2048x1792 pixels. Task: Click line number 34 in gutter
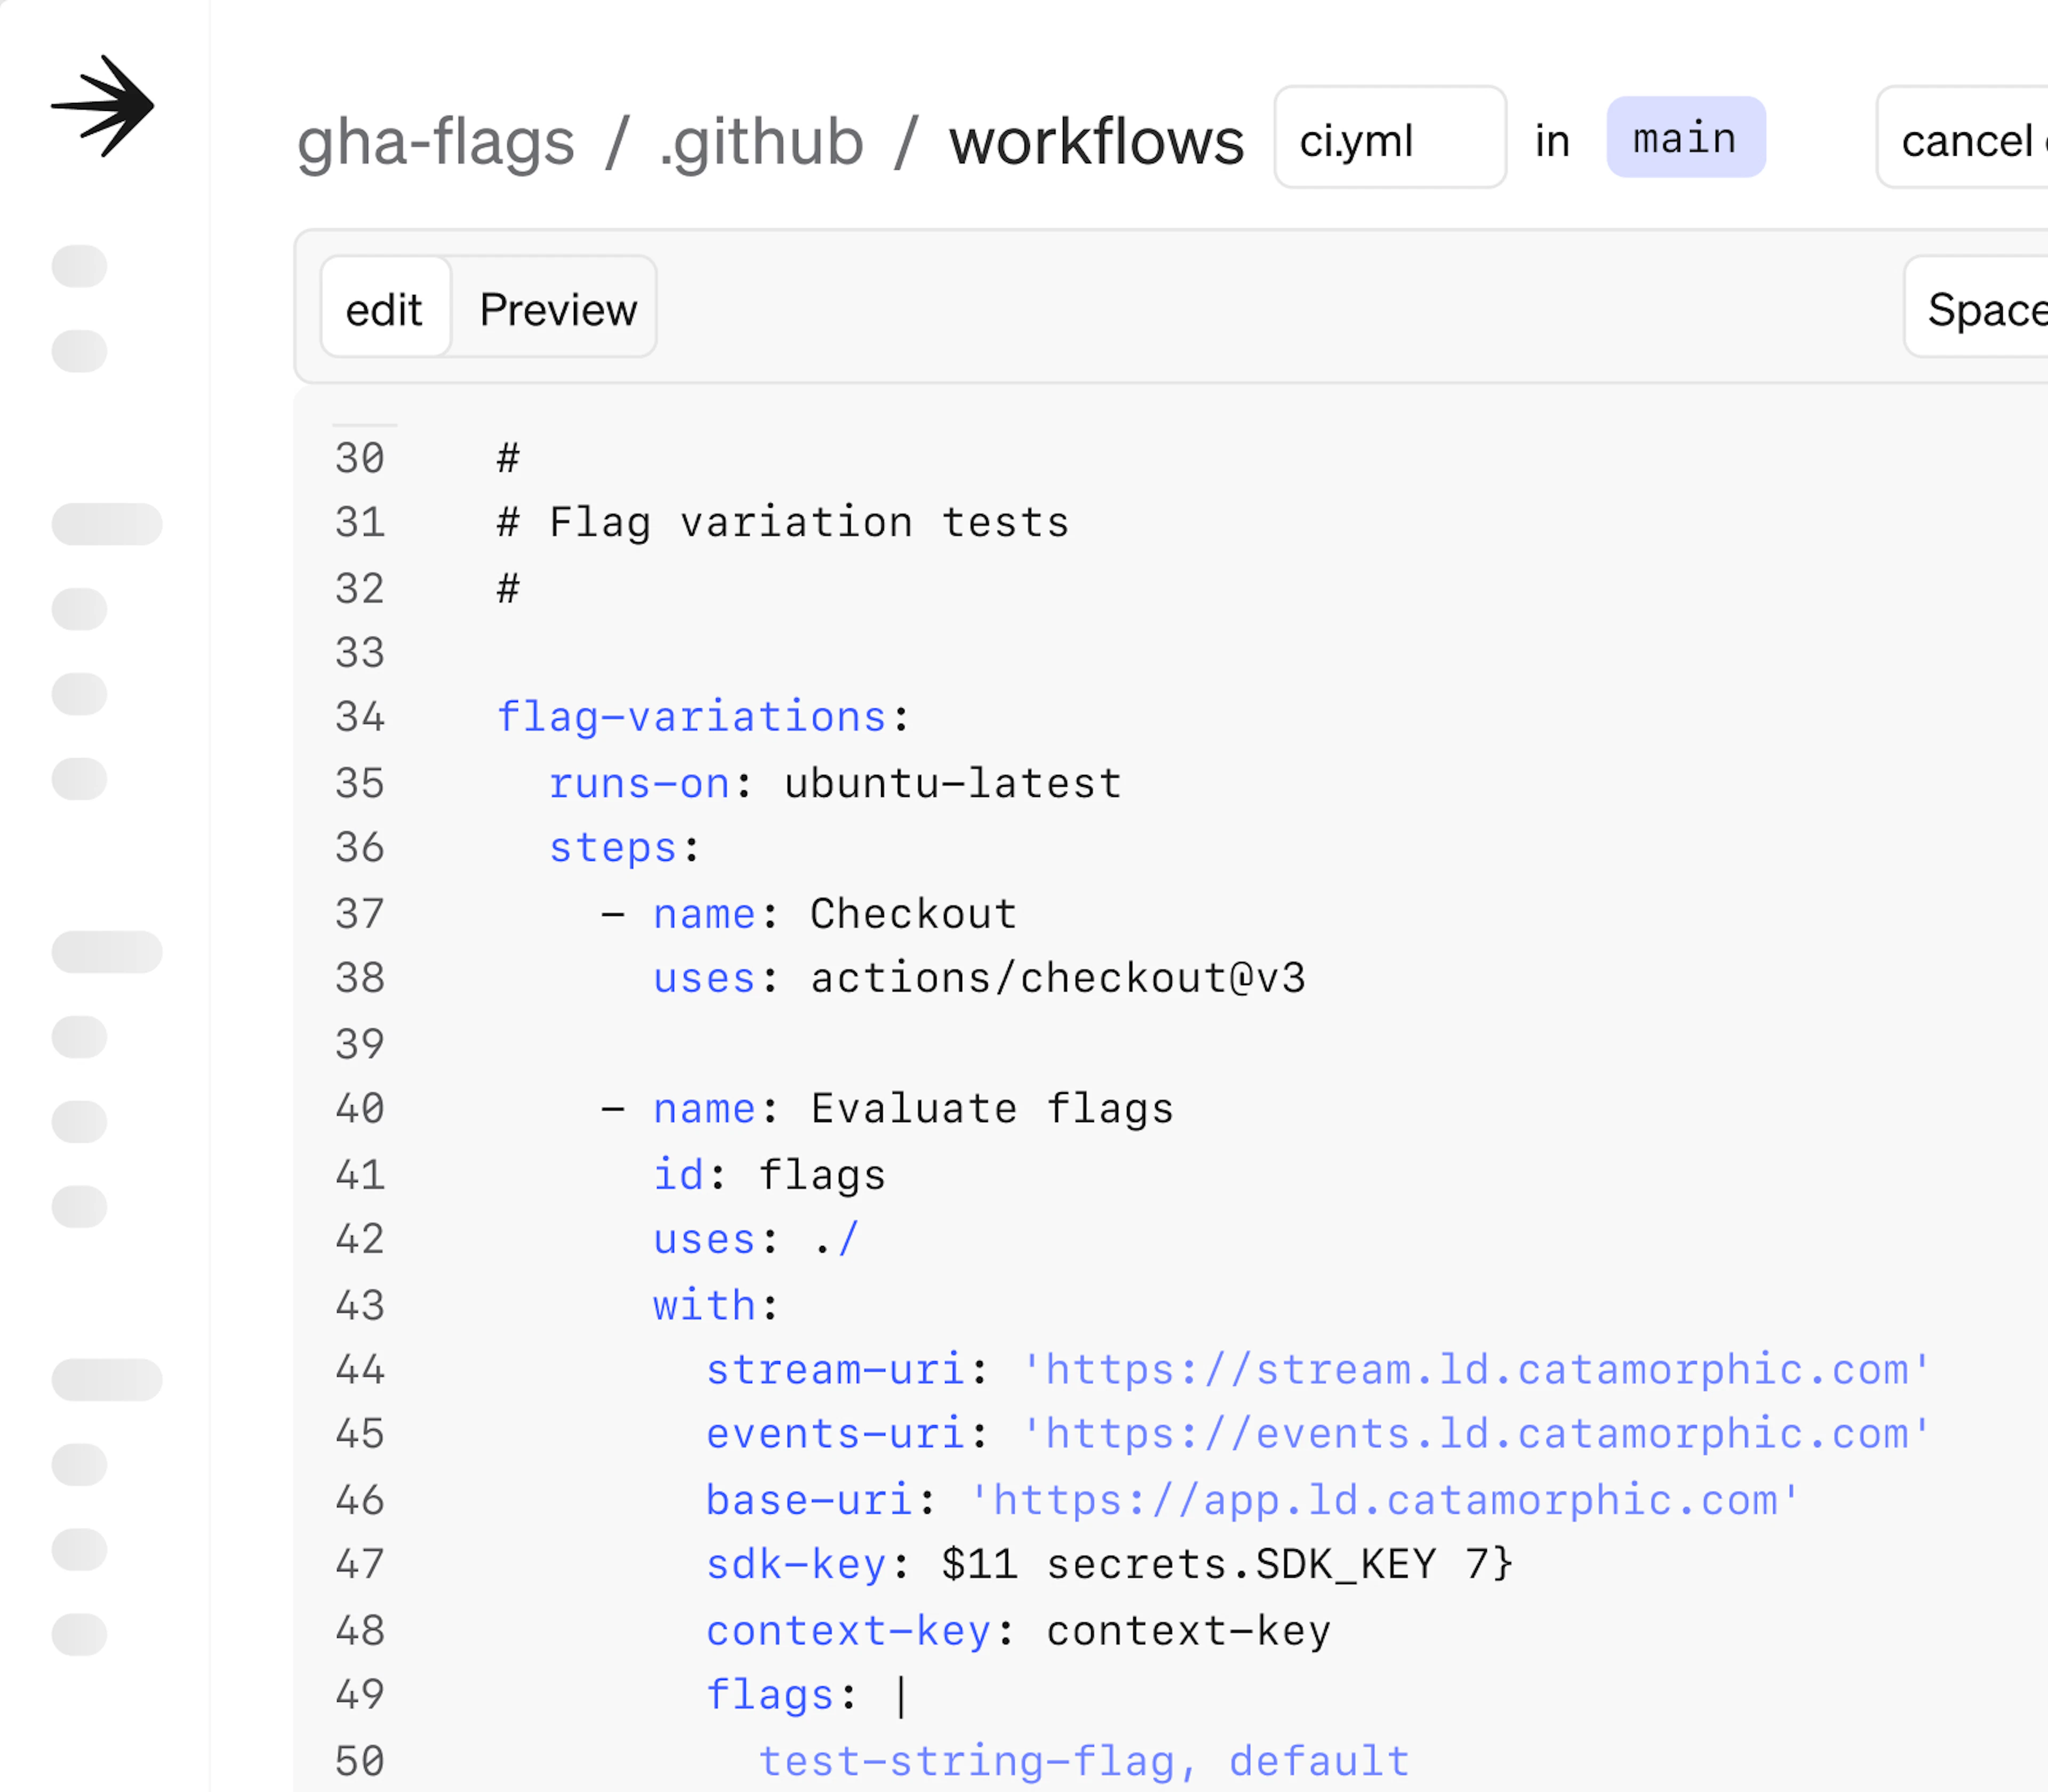360,717
